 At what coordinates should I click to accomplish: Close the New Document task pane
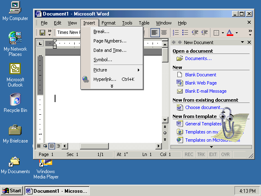coord(249,42)
